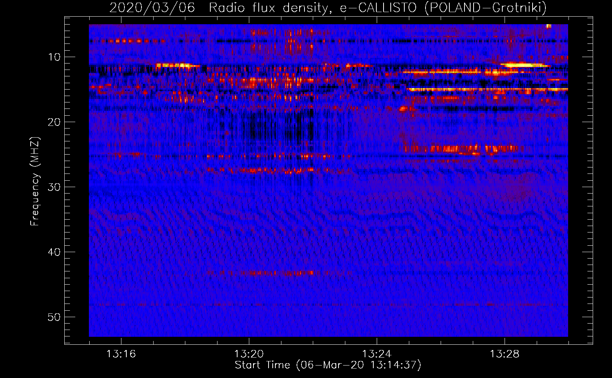Click the 20 MHz frequency tick label

point(54,122)
